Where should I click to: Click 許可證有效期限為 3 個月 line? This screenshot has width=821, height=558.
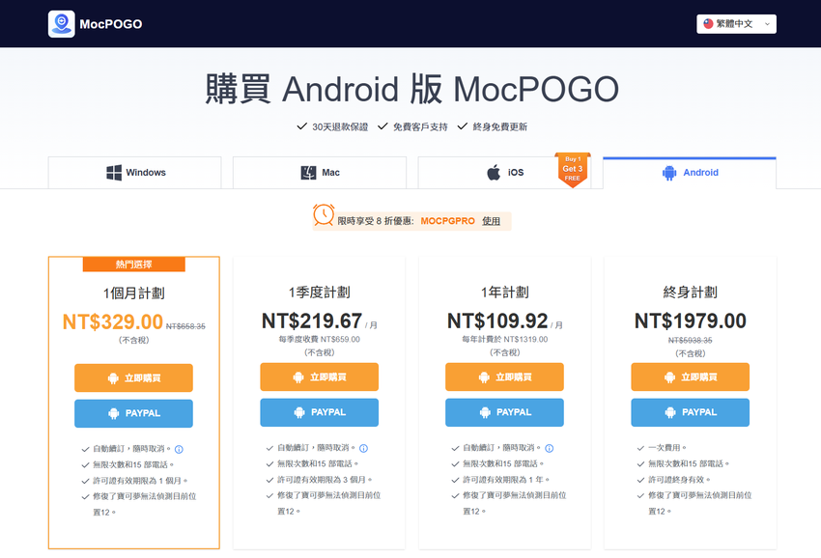click(x=325, y=480)
